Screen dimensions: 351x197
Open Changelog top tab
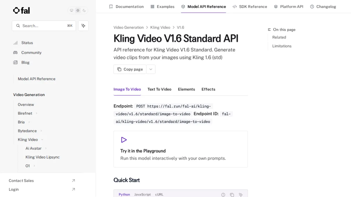point(323,6)
